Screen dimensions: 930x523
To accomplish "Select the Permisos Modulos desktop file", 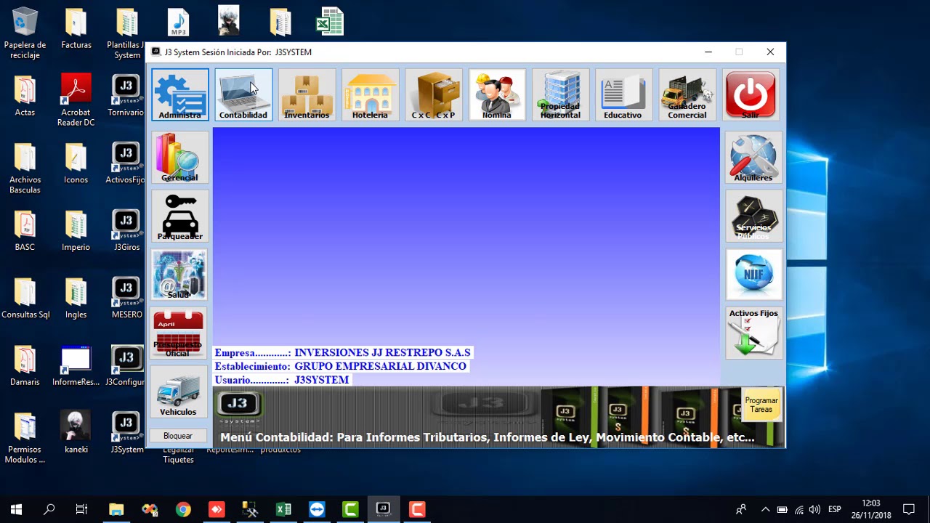I will [25, 438].
